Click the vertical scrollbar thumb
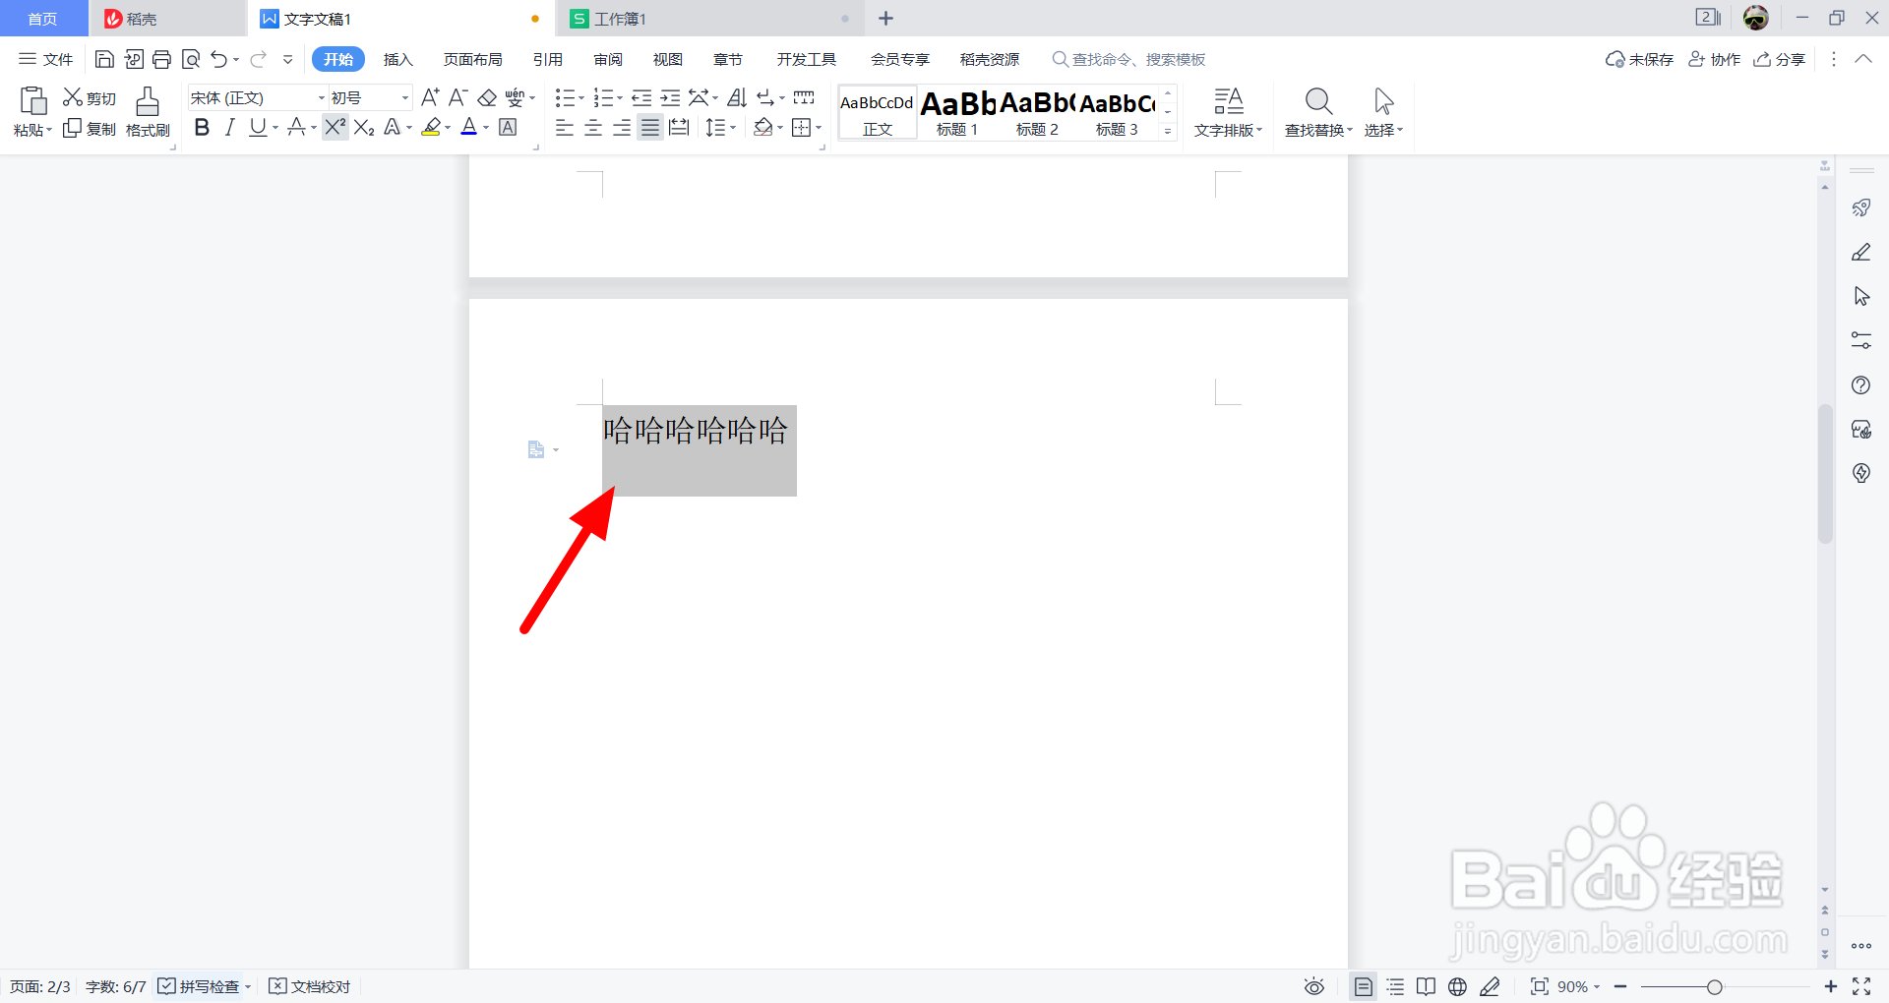1889x1003 pixels. point(1825,473)
